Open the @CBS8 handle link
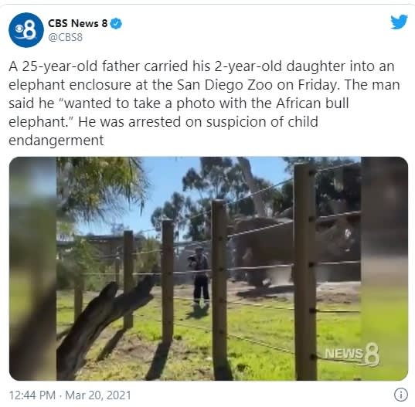415x407 pixels. coord(66,37)
